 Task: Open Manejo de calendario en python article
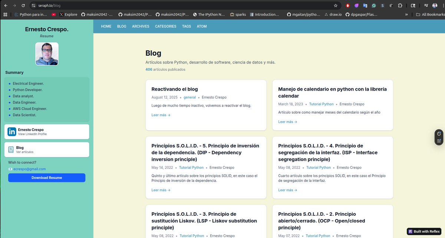[333, 92]
